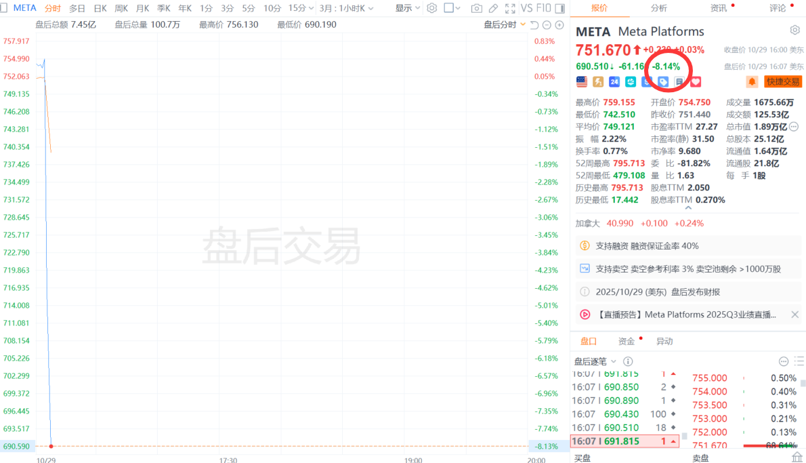
Task: Toggle the META checkbox at top left
Action: [x=3, y=8]
